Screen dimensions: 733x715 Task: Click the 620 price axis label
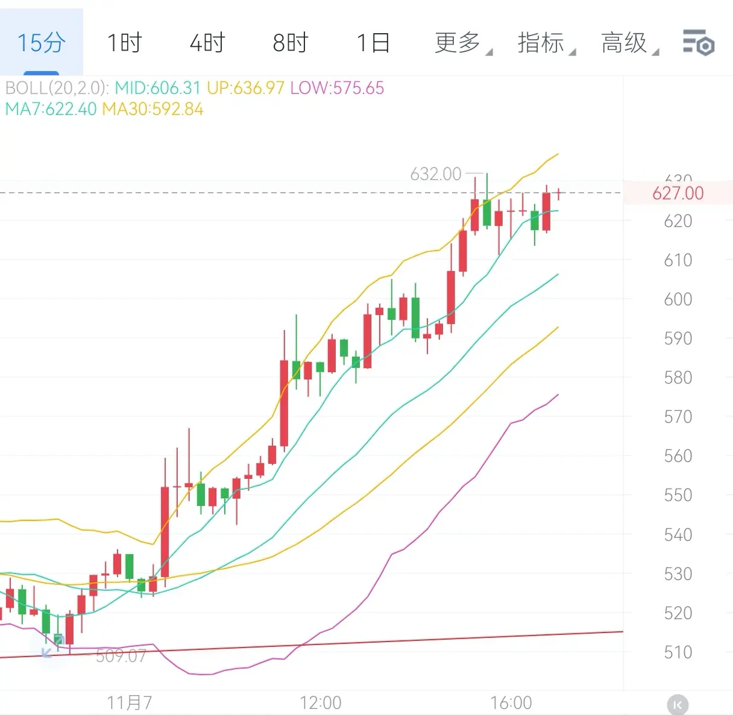coord(678,221)
